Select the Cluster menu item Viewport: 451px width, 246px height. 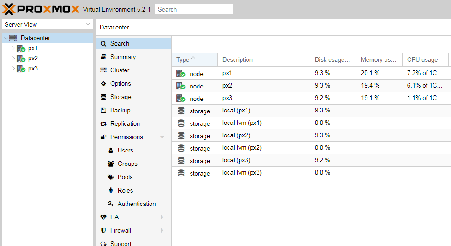click(x=120, y=70)
